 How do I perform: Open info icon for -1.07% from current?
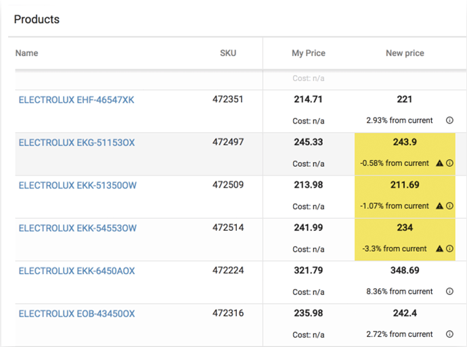(449, 206)
